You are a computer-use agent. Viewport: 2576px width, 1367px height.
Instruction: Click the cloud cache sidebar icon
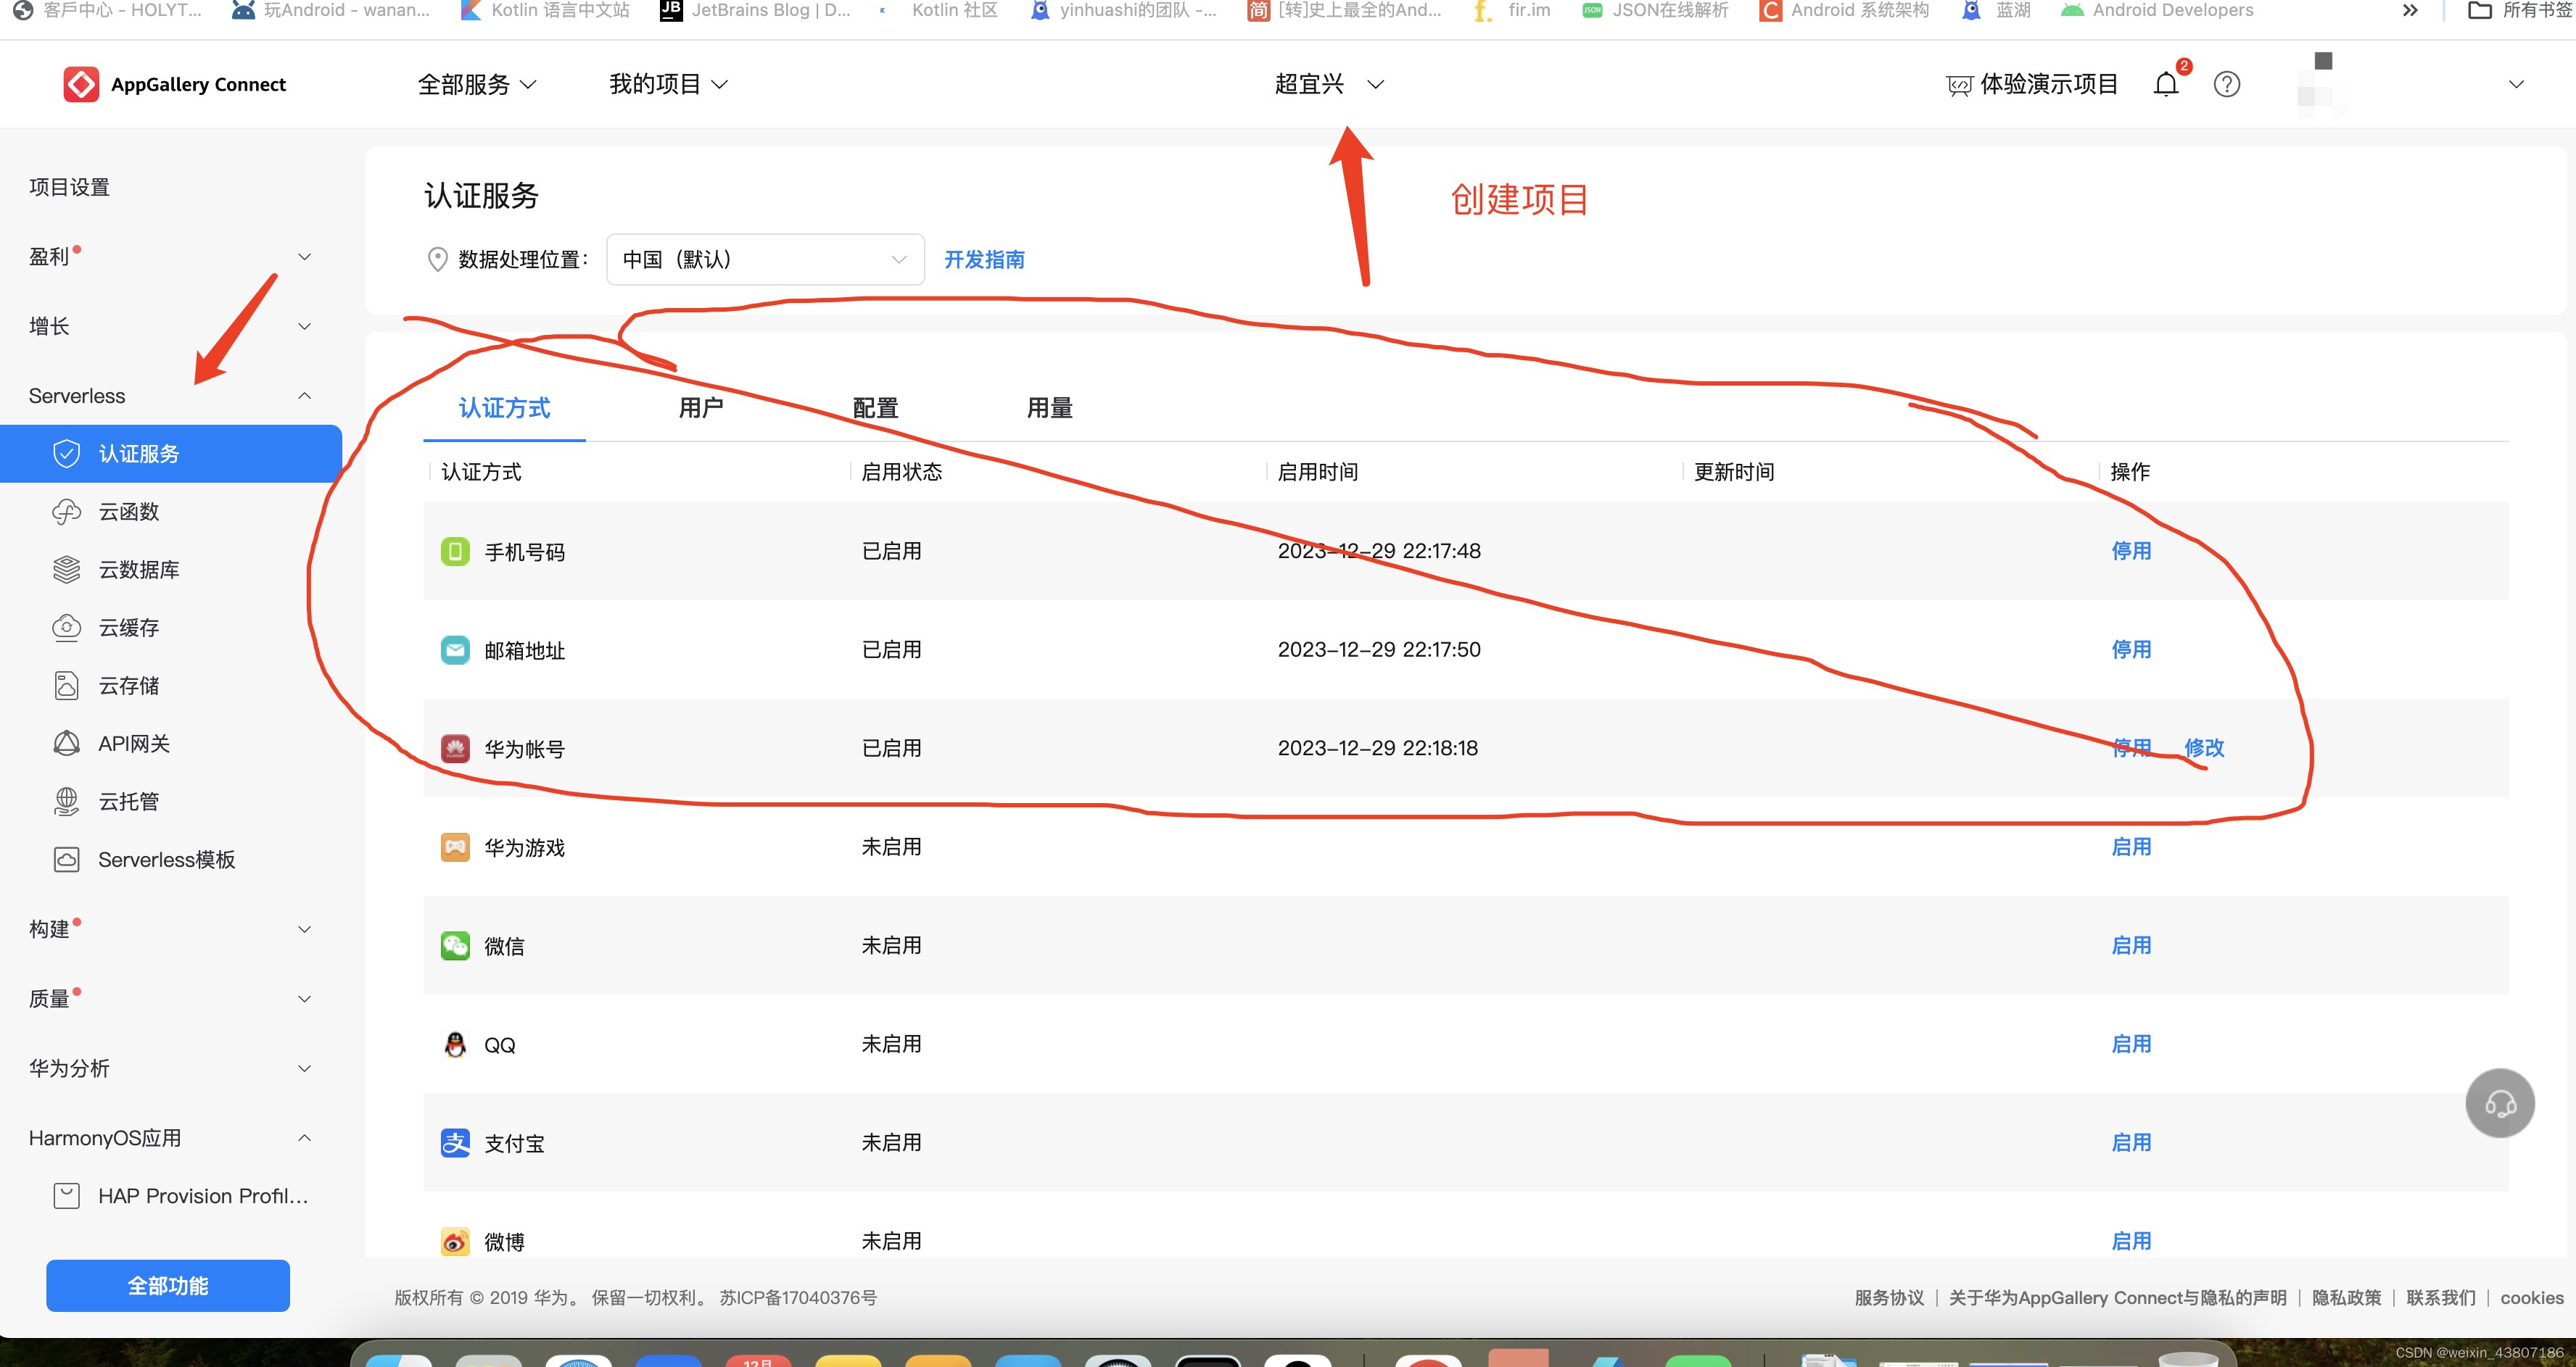pyautogui.click(x=66, y=628)
